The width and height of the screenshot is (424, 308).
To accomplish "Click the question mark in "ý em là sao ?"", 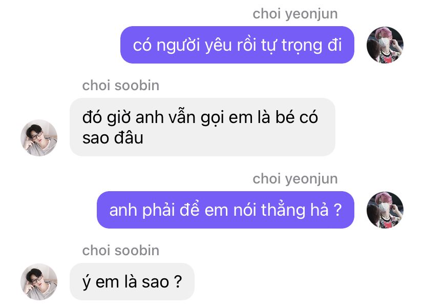I will 178,281.
